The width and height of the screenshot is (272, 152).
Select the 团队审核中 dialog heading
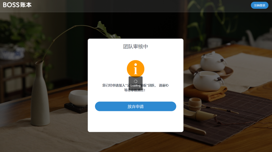135,46
